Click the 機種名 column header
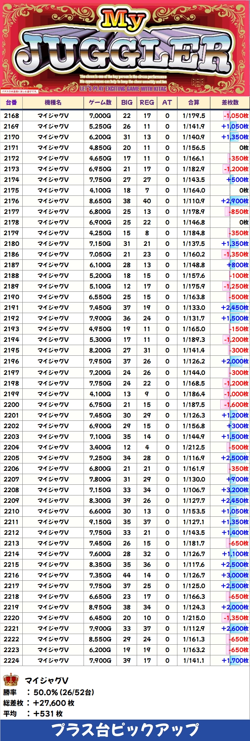Screen dimensions: 250x741 pos(53,102)
